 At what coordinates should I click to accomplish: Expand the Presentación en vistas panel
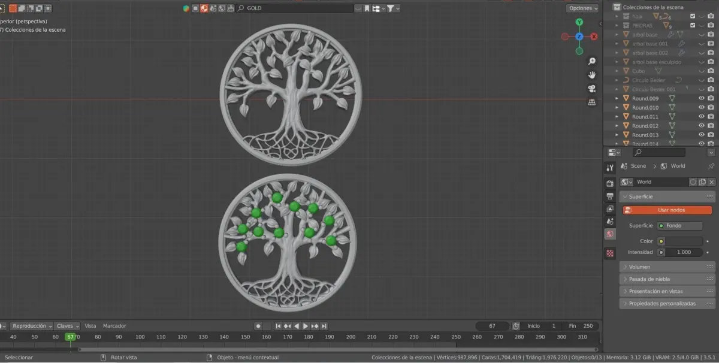pyautogui.click(x=667, y=291)
